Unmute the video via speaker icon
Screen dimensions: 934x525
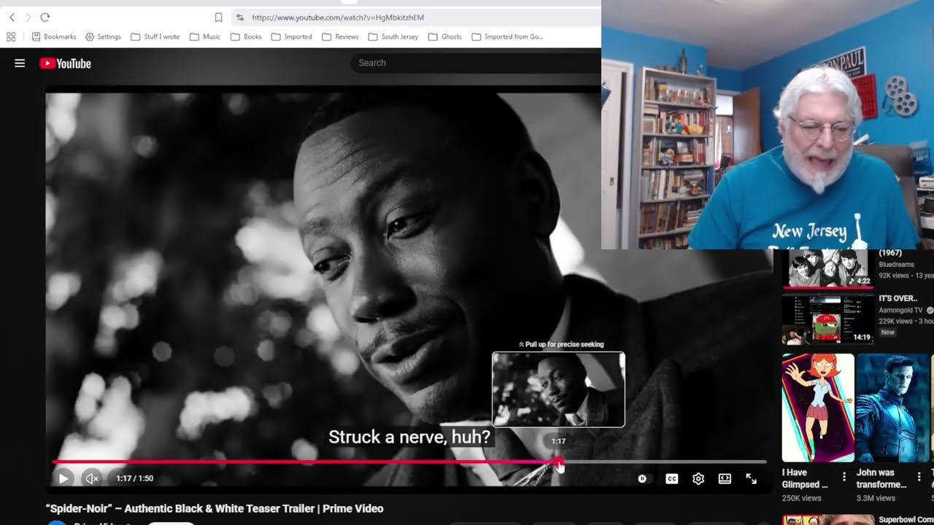[91, 478]
